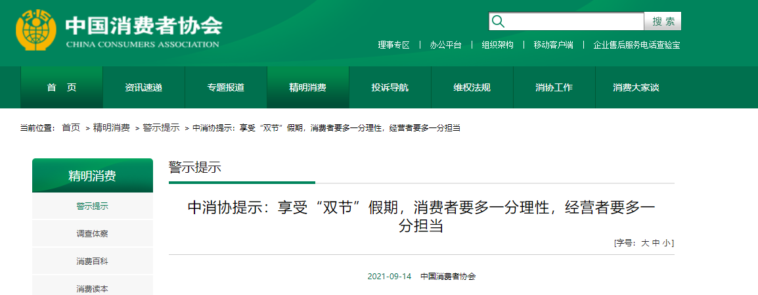The image size is (758, 295).
Task: Open the 投诉导航 navigation menu
Action: click(x=390, y=88)
